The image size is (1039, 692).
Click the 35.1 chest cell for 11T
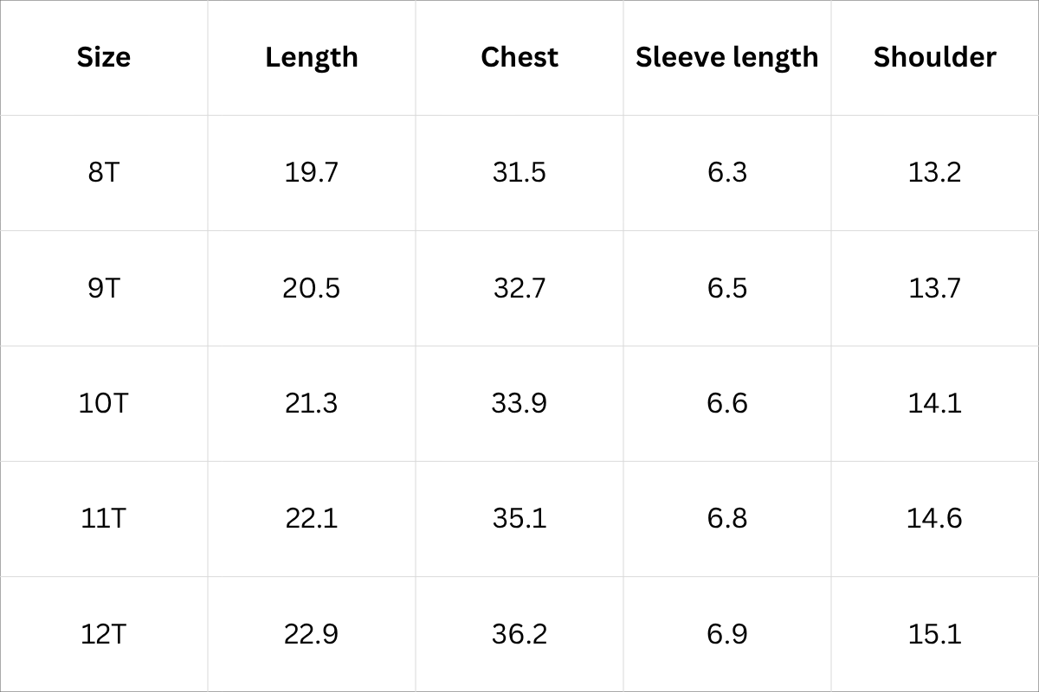pyautogui.click(x=519, y=518)
